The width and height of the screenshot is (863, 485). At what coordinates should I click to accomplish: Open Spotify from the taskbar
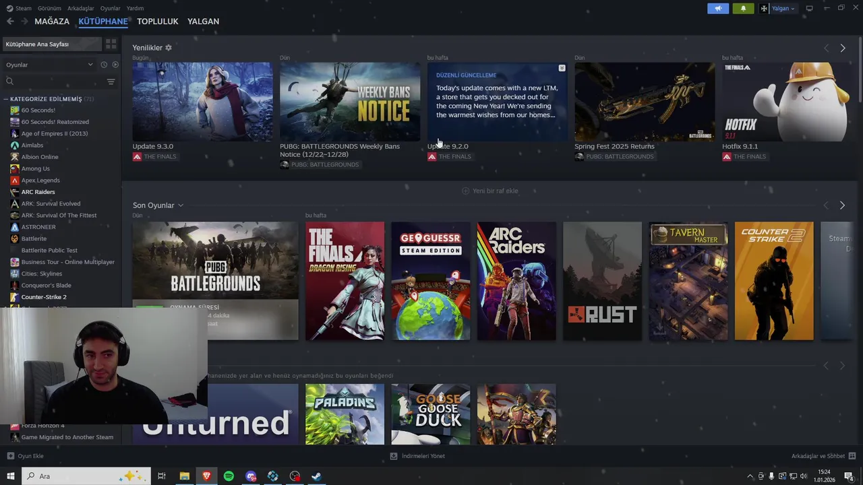click(229, 476)
